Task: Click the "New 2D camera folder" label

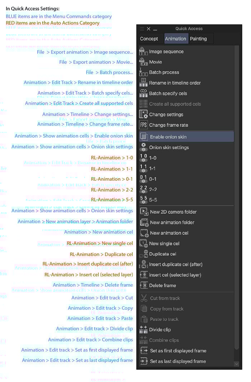Action: [173, 212]
